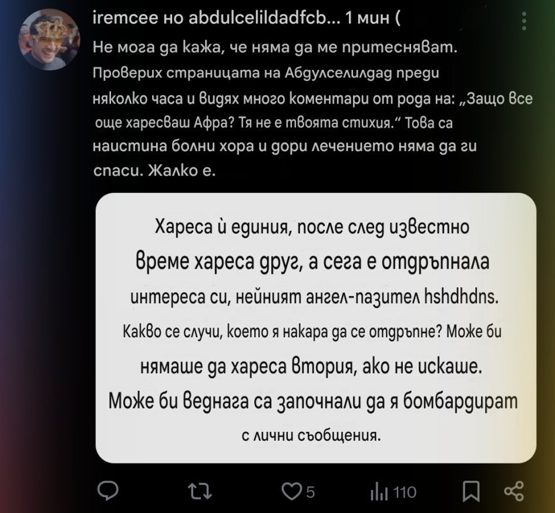Click the like count number 5
The image size is (555, 513).
(310, 492)
